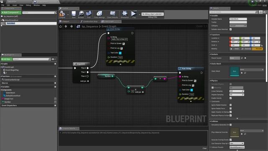Toggle Print to Log on upper node
The image size is (268, 151).
[x=121, y=49]
